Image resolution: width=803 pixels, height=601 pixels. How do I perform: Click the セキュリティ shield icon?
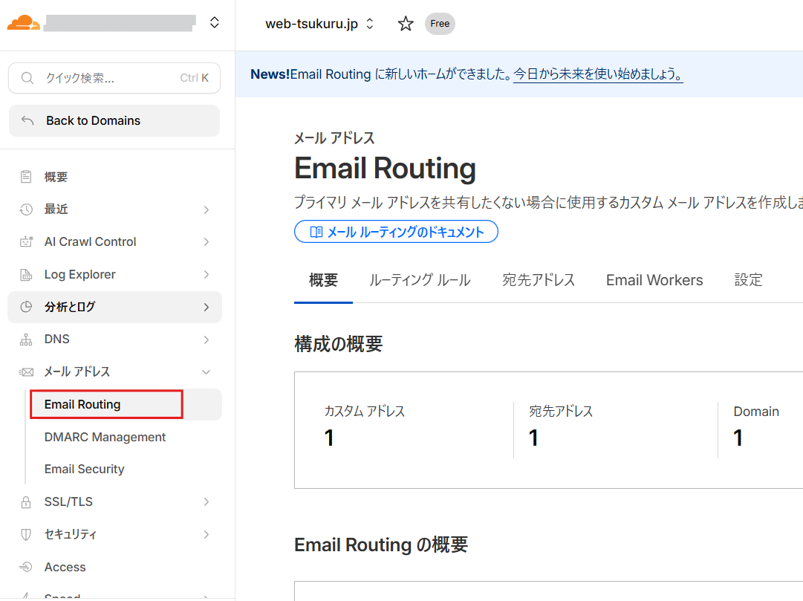coord(26,535)
